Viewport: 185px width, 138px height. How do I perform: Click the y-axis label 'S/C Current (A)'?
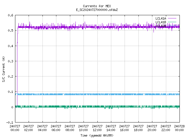(3, 69)
